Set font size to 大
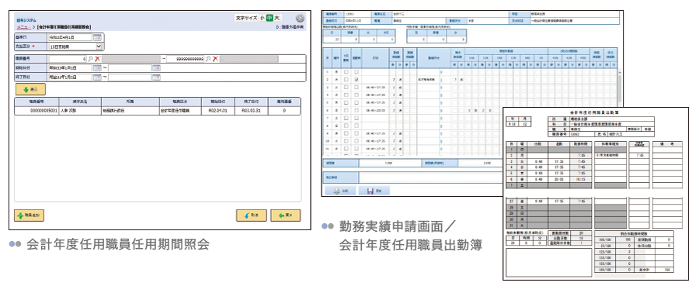 coord(276,19)
